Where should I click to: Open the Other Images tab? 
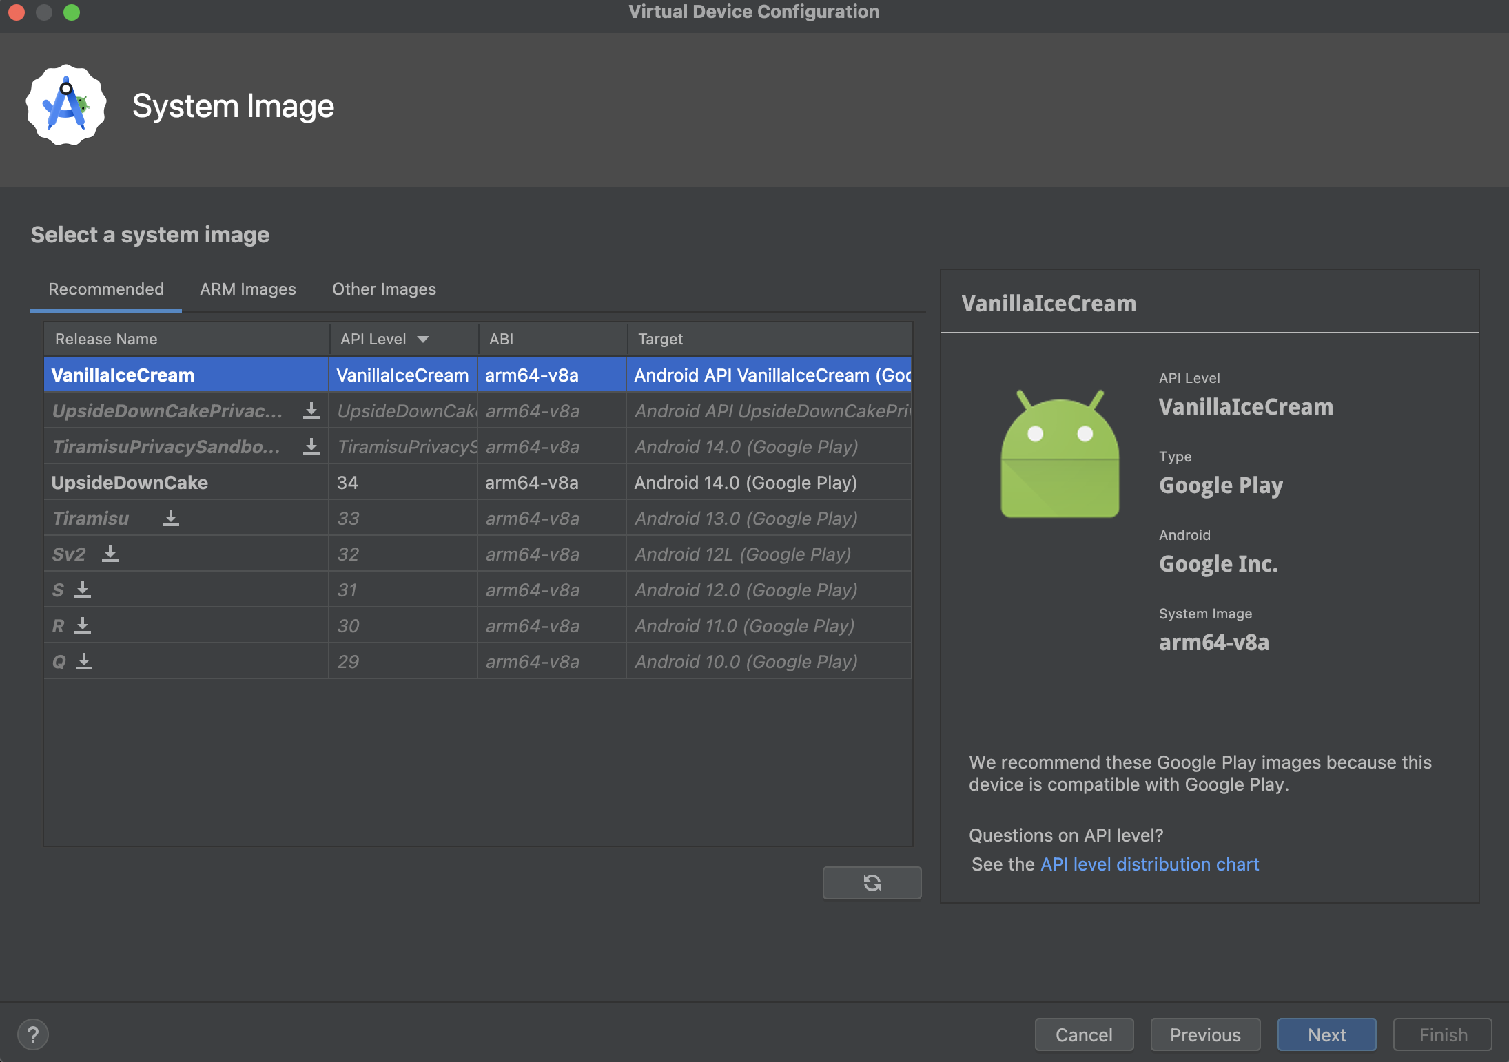(x=384, y=289)
